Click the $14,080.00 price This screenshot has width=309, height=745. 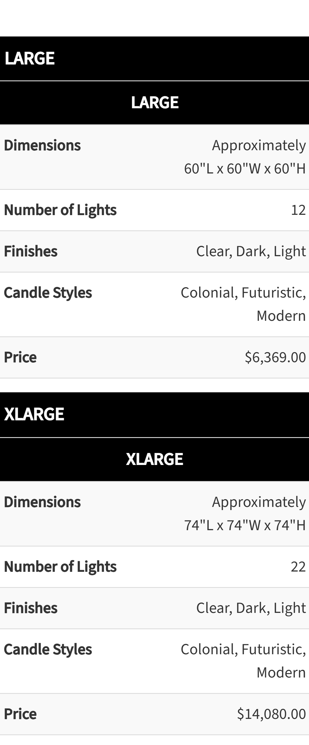271,714
